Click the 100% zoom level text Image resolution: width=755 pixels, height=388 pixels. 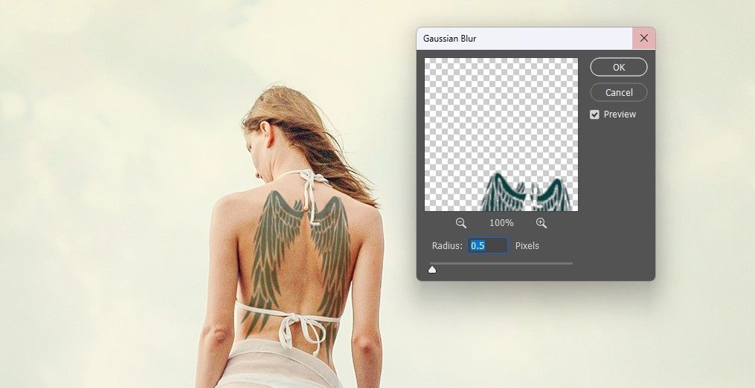pyautogui.click(x=501, y=223)
